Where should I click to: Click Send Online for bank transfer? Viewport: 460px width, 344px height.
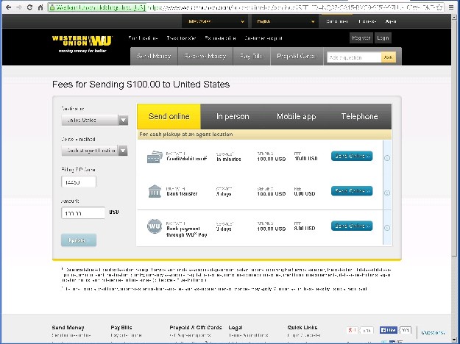coord(352,191)
